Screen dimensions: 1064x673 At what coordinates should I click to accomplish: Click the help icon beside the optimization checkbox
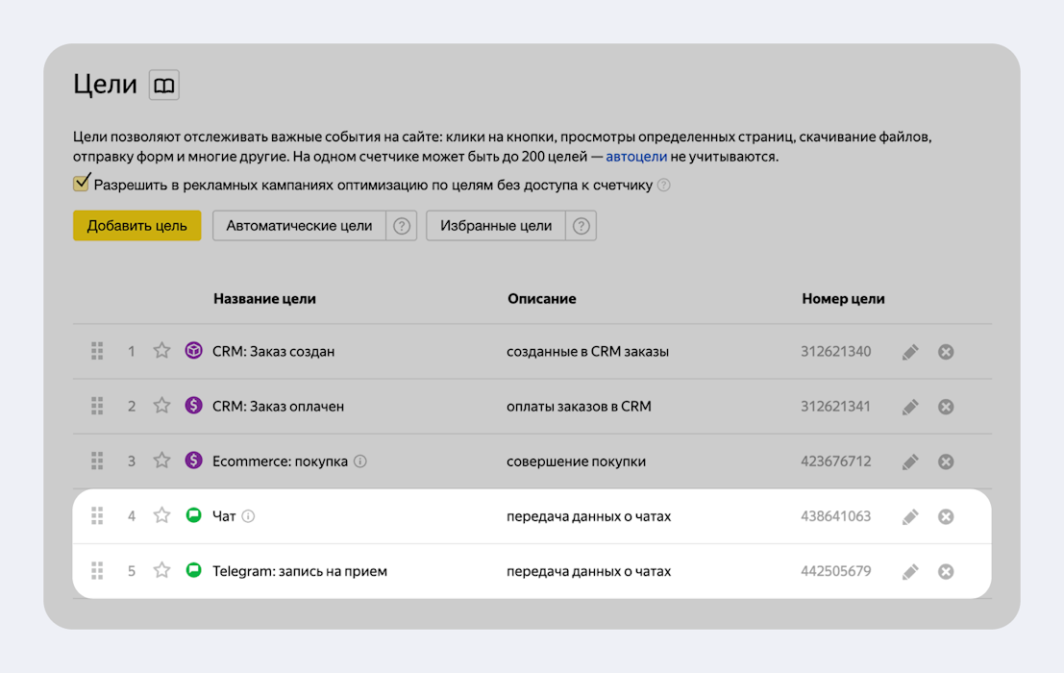point(663,185)
